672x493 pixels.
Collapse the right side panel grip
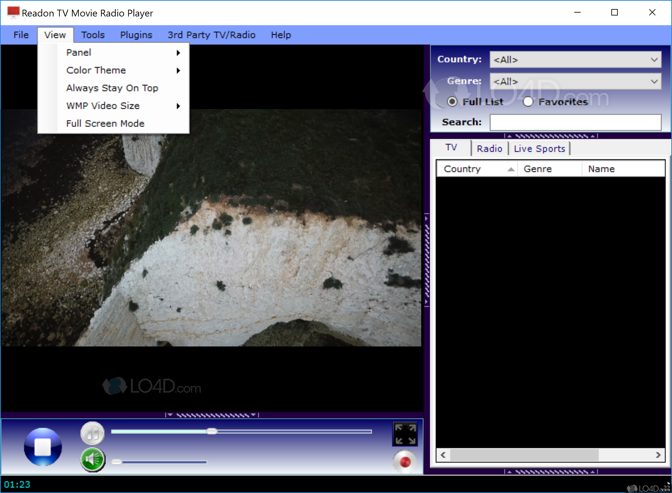click(427, 260)
